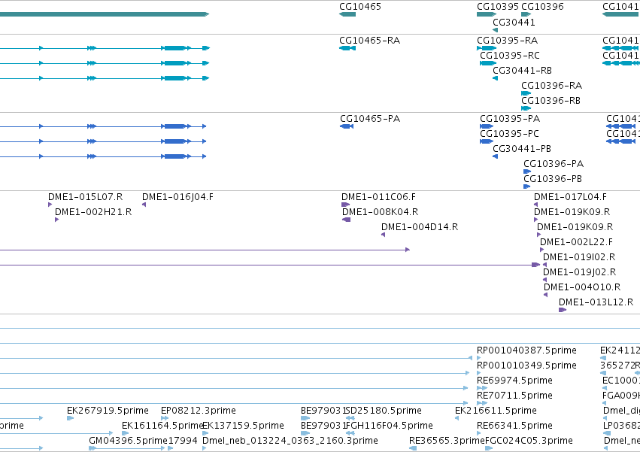Open EST label RE36565.3prime
640x452 pixels.
[447, 441]
